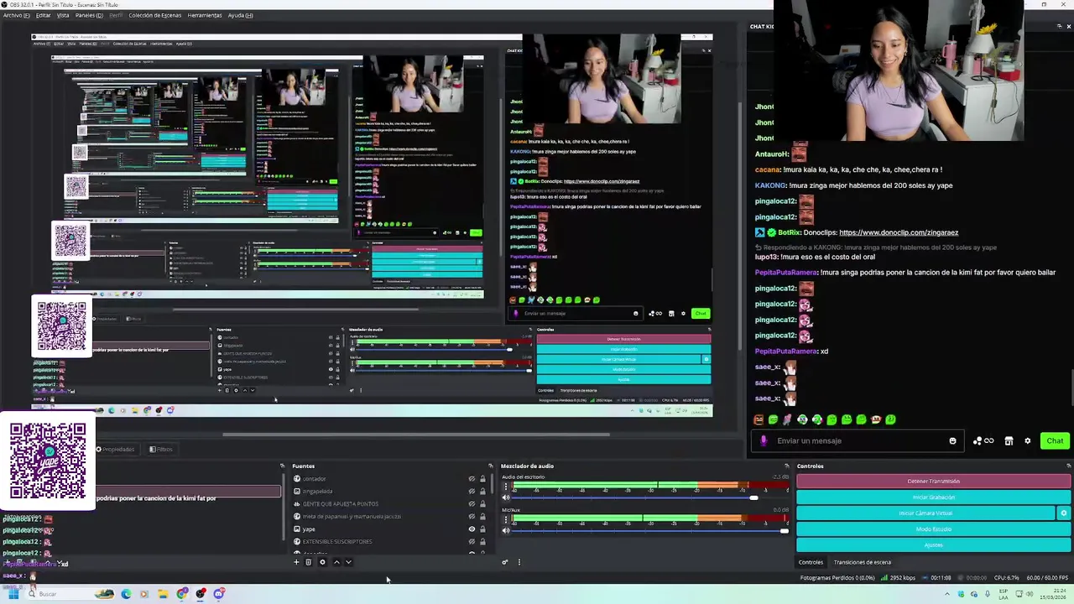Open Colección de Escenas menu
This screenshot has width=1074, height=604.
point(154,15)
